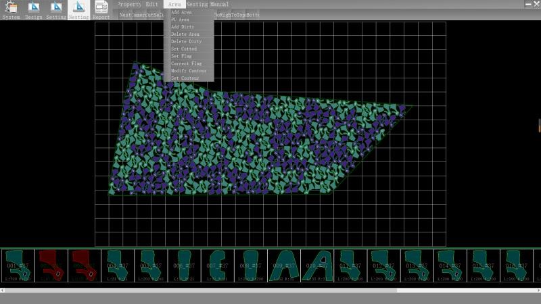Select part thumbnail 010_#37
The height and width of the screenshot is (304, 541).
click(x=317, y=265)
